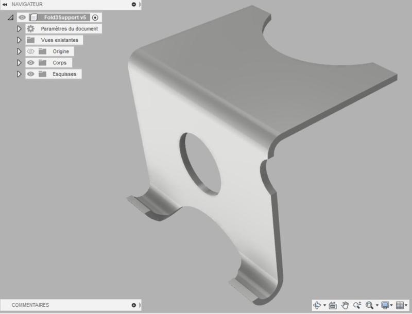Click the Corps folder icon

click(42, 62)
